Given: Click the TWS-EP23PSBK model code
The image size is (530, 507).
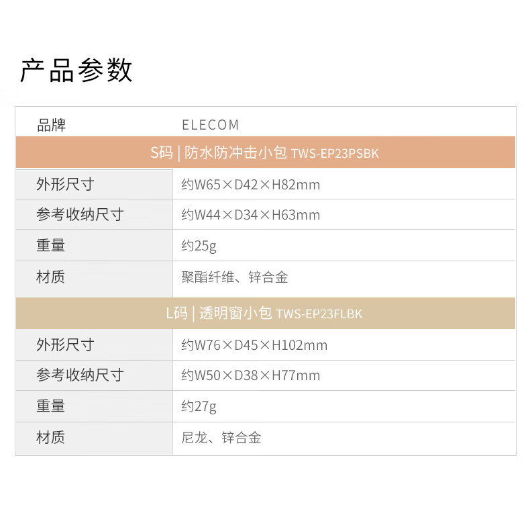Looking at the screenshot, I should click(x=335, y=153).
